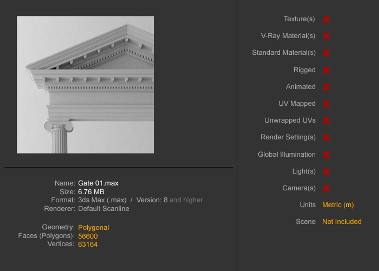The image size is (379, 271).
Task: Click the Faces (Polygons): label
Action: 46,236
